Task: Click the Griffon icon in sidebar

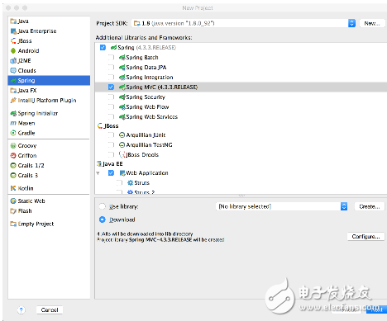Action: pyautogui.click(x=13, y=156)
